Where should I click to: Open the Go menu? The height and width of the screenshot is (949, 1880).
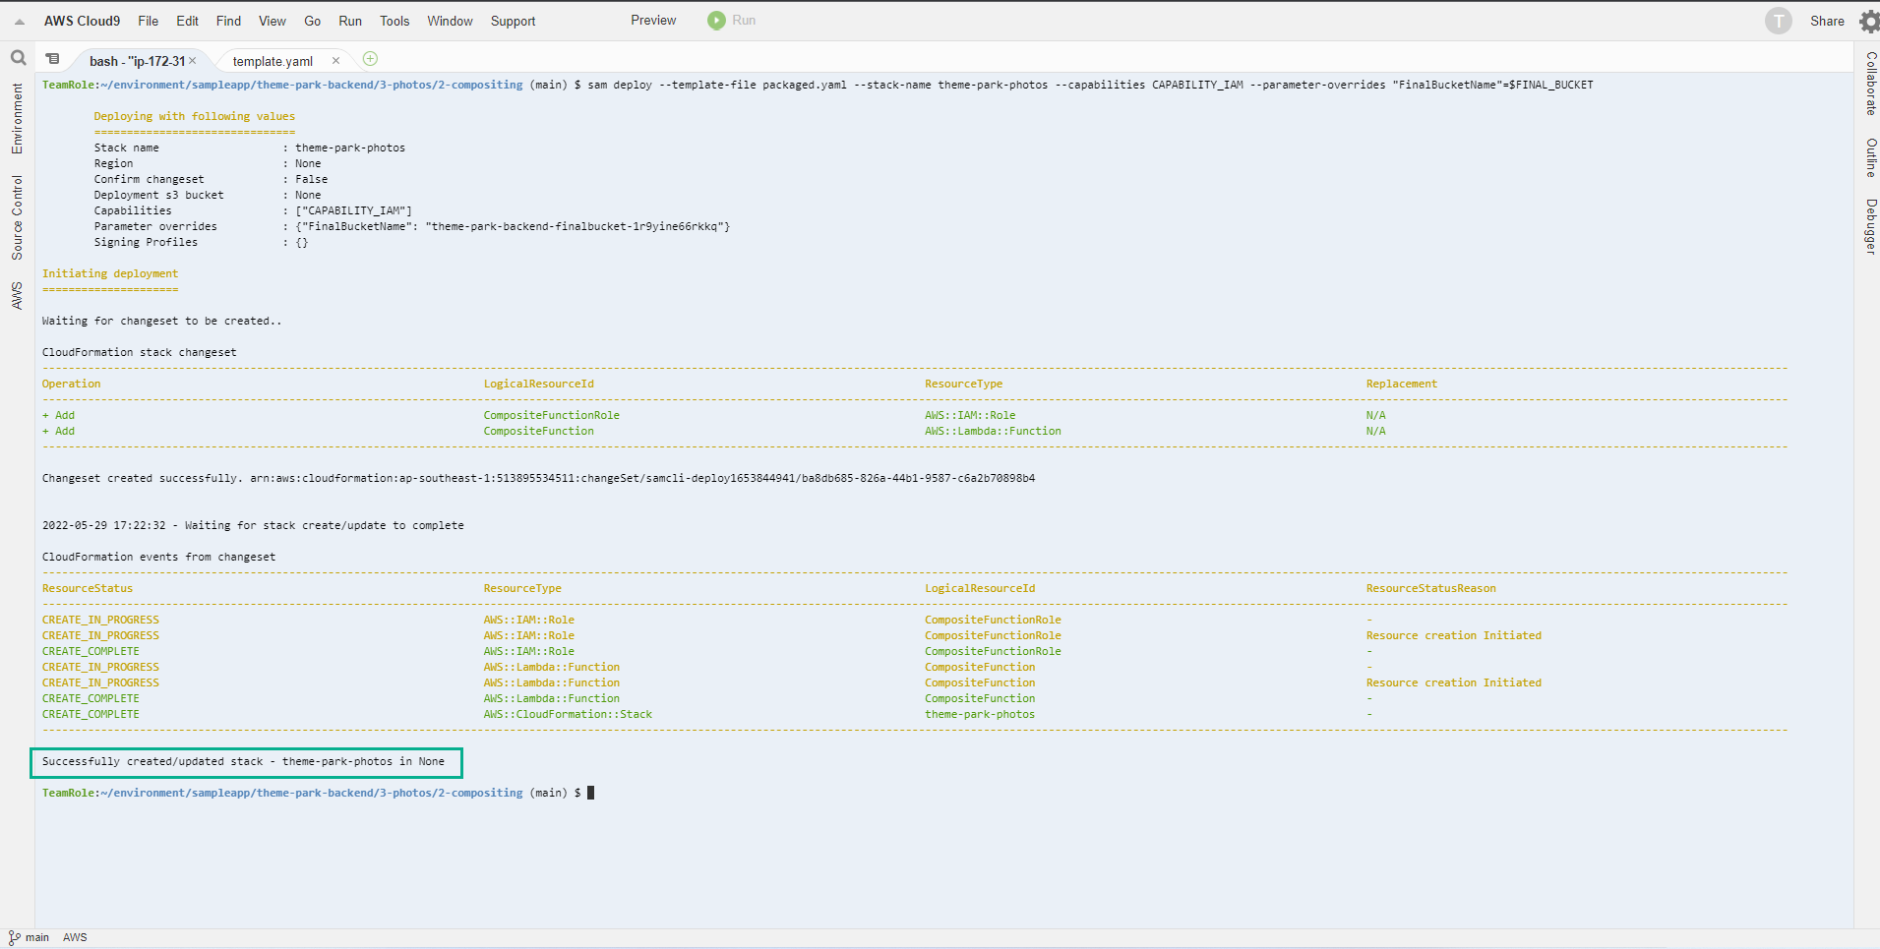point(313,21)
